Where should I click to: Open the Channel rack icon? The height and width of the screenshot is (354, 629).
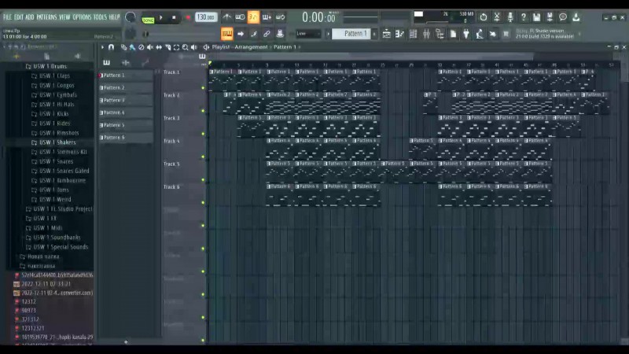414,34
